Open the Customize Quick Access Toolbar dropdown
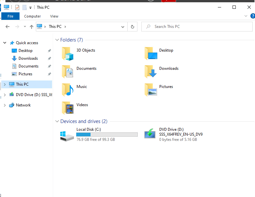Image resolution: width=255 pixels, height=197 pixels. coord(30,7)
